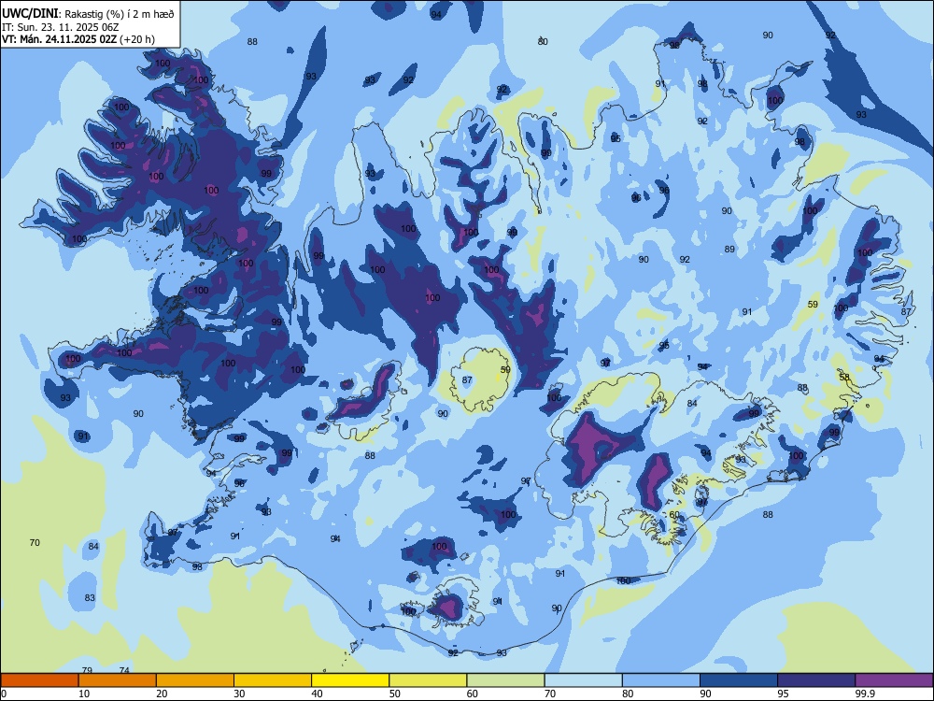934x701 pixels.
Task: Click the 'Rakastig (%) í 2 m hæð' label
Action: pyautogui.click(x=120, y=14)
